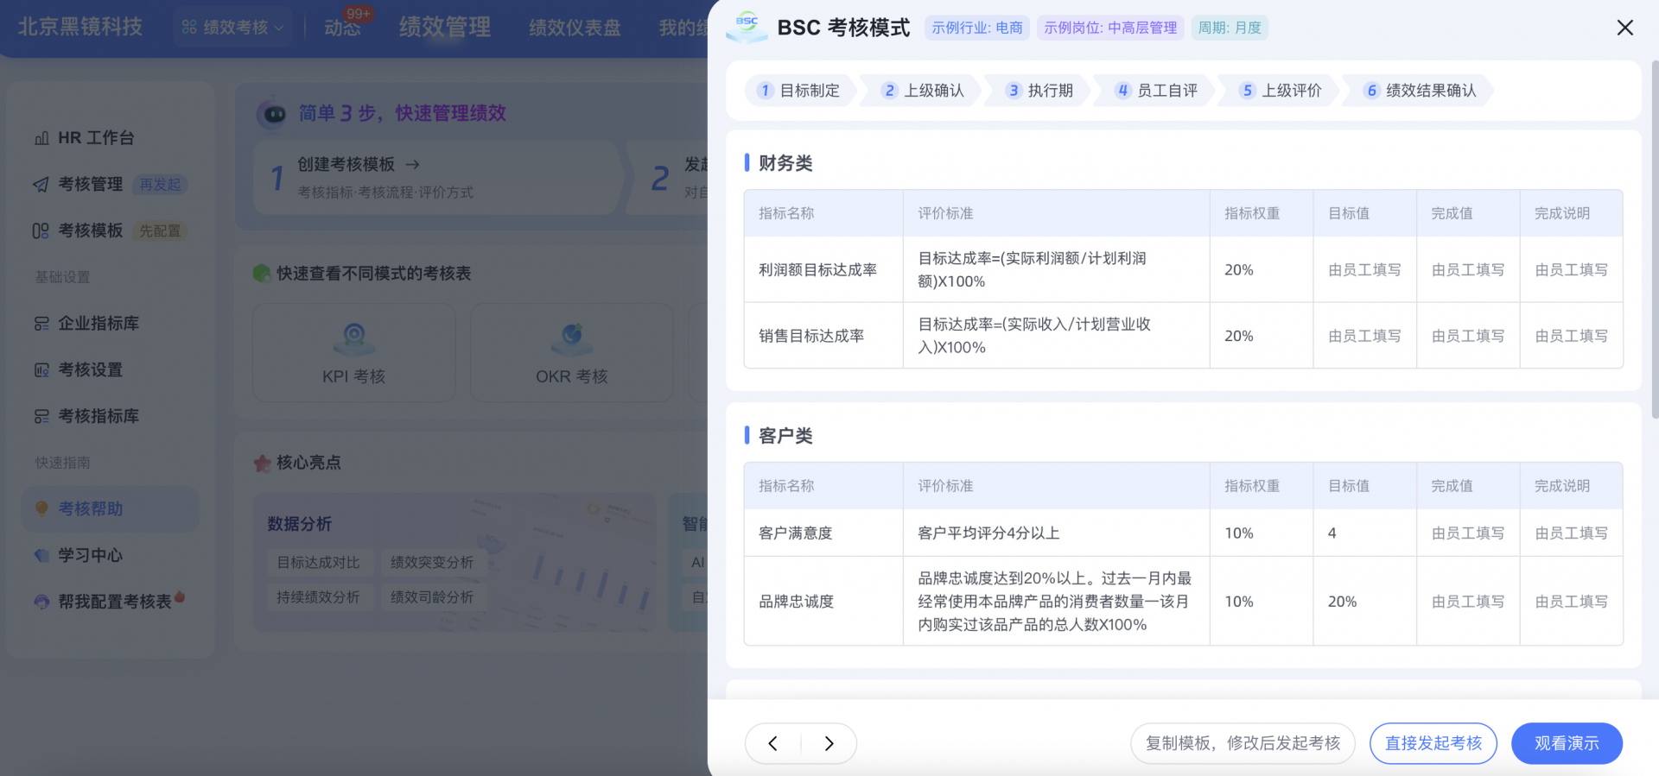This screenshot has width=1659, height=776.
Task: Open 帮我配置考核表 in the sidebar
Action: coord(114,602)
